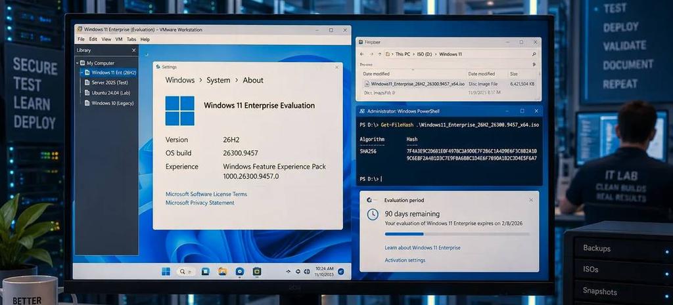Screen dimensions: 673x305
Task: Close the Evaluation period notification
Action: [x=531, y=200]
